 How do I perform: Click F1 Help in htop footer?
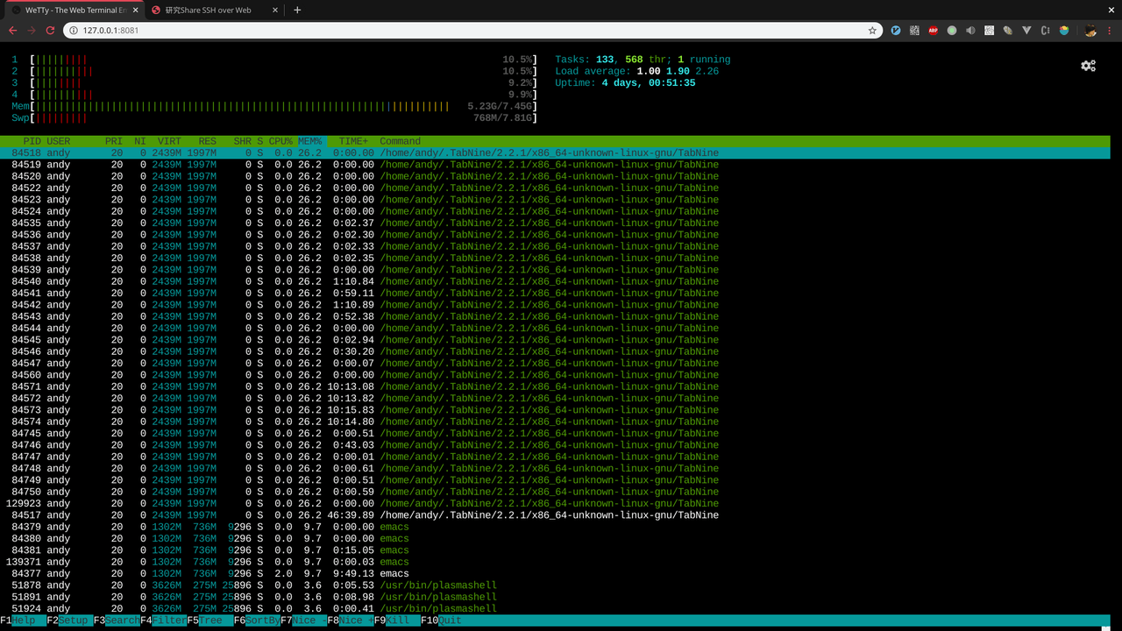tap(24, 620)
